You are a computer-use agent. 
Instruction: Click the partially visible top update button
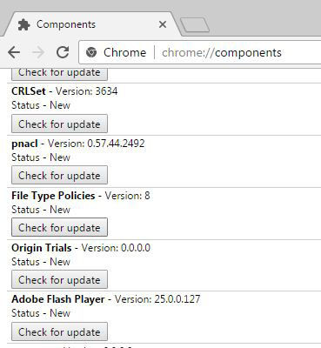point(59,74)
